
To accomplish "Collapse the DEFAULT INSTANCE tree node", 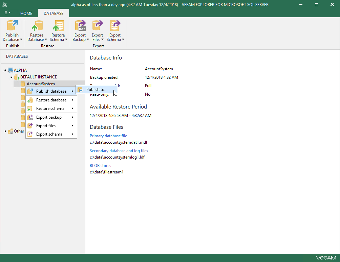I will 11,77.
